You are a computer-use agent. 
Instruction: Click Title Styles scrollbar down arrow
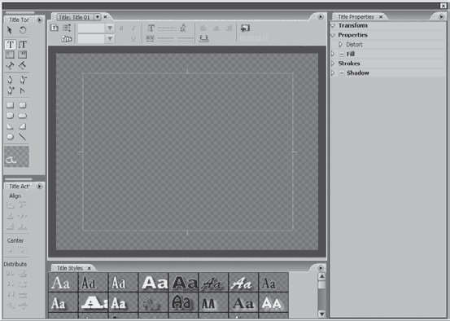pyautogui.click(x=322, y=314)
